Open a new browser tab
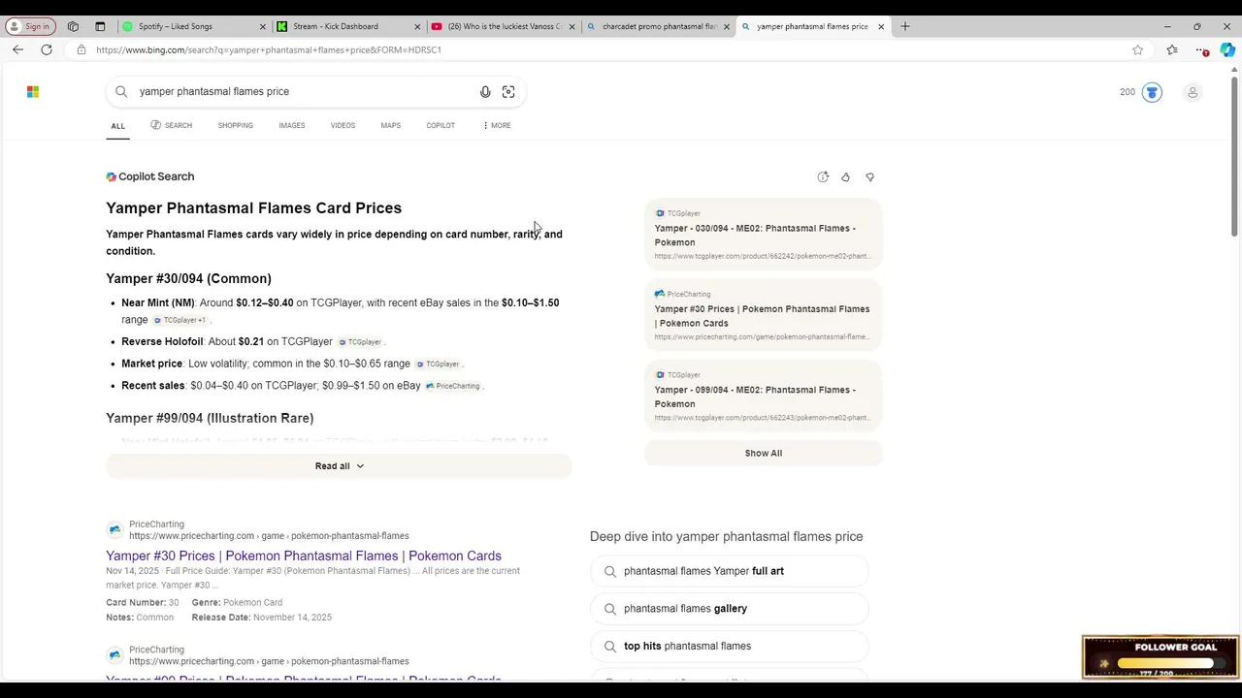The width and height of the screenshot is (1242, 698). click(x=905, y=26)
